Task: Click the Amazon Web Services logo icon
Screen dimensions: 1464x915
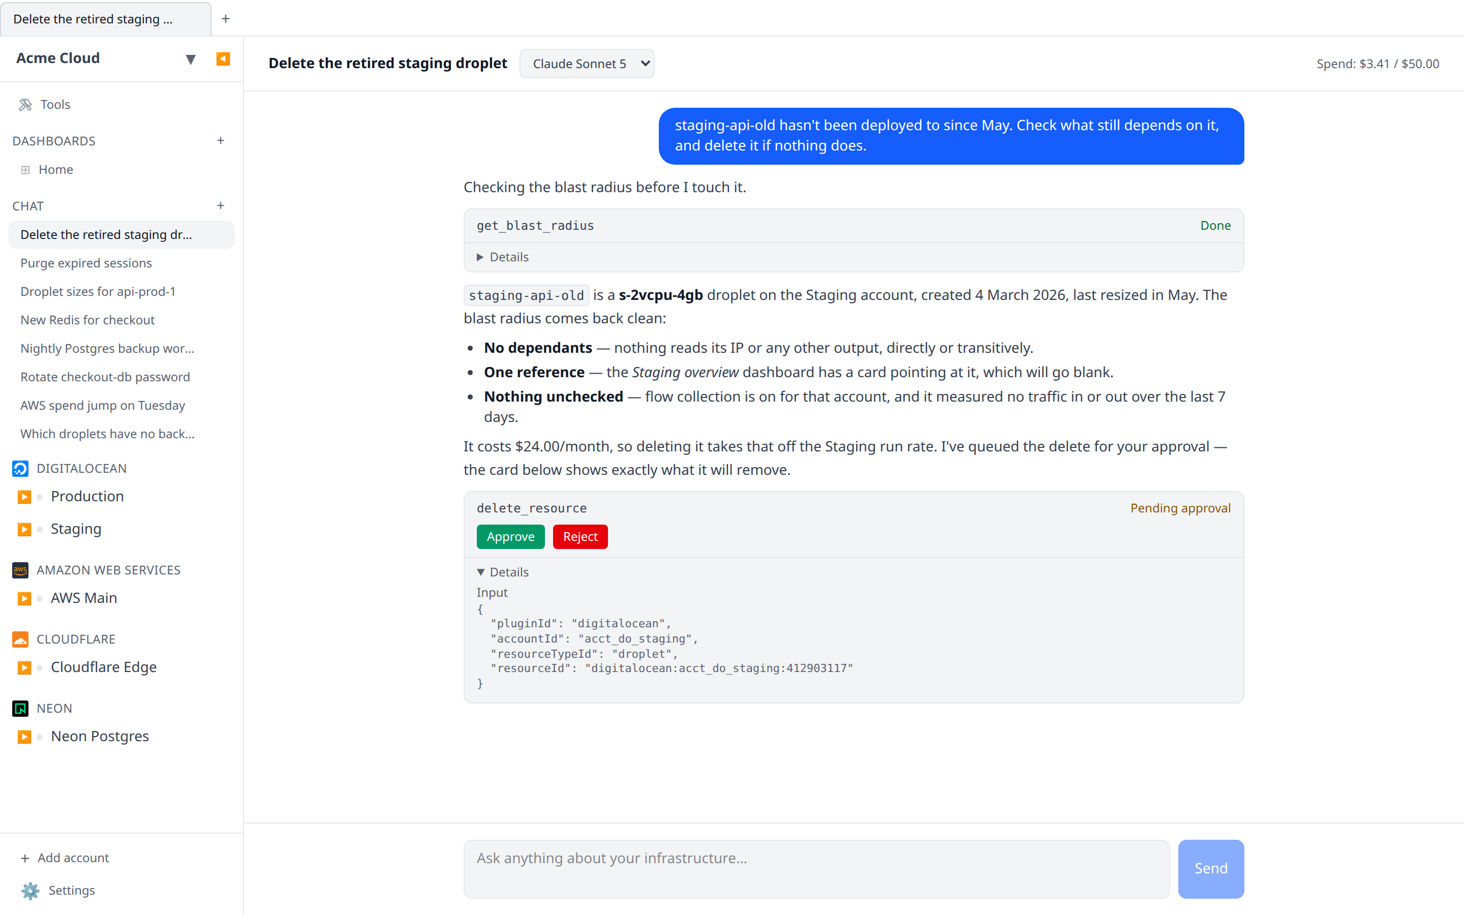Action: (20, 570)
